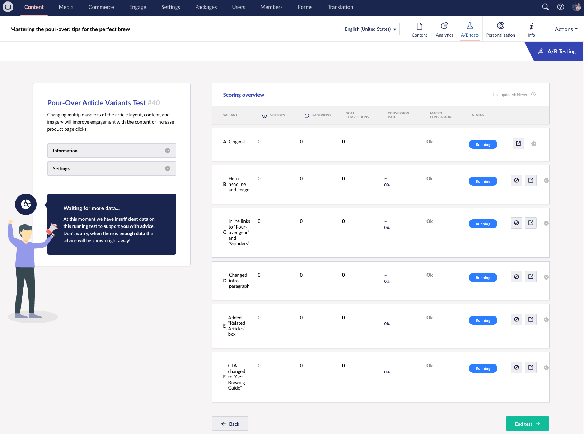The height and width of the screenshot is (434, 584).
Task: Disable variant E Related Articles box
Action: pos(516,319)
